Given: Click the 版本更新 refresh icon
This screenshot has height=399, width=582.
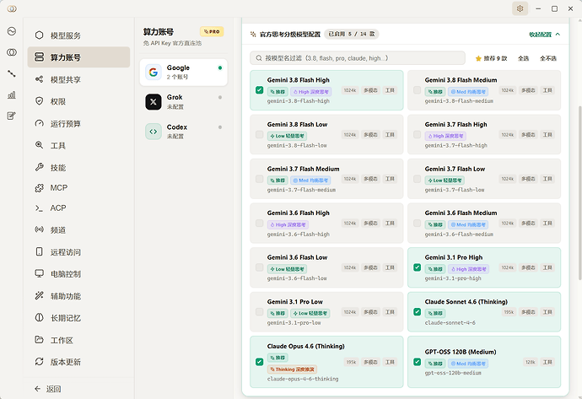Looking at the screenshot, I should point(39,362).
